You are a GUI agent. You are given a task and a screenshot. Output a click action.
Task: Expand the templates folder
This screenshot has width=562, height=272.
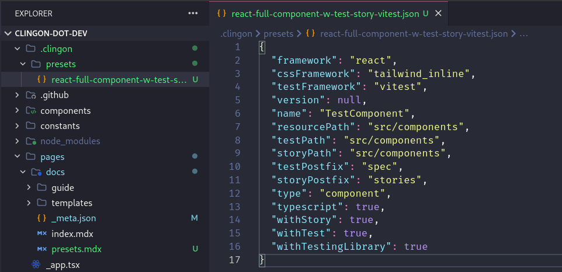click(29, 203)
